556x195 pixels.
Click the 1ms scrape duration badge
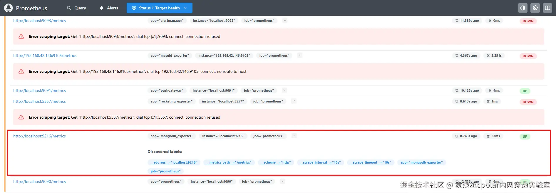pos(493,101)
